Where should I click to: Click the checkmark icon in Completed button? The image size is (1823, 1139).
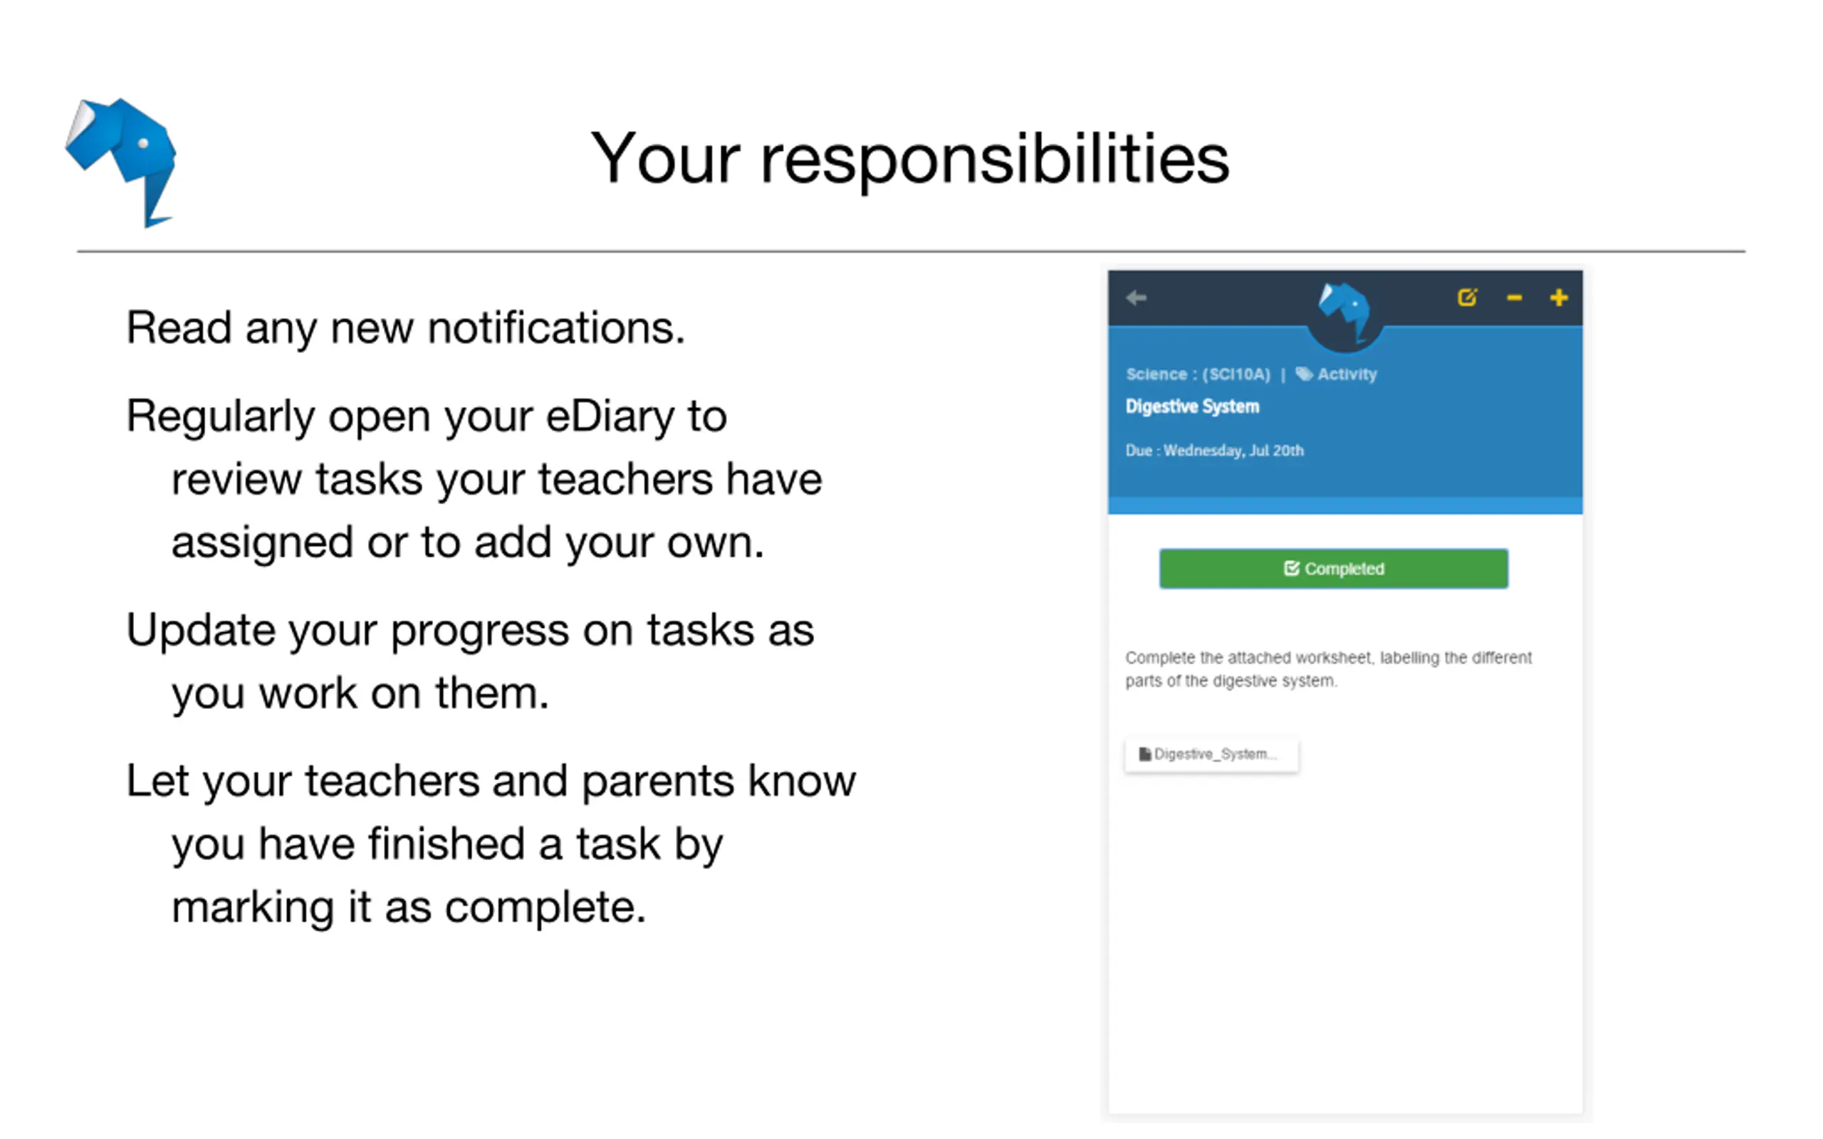click(x=1291, y=568)
